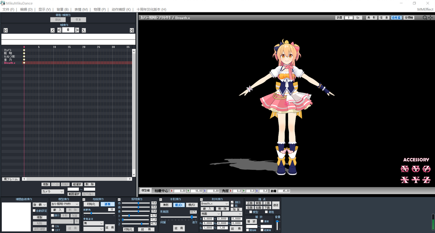Toggle the accessory 影 shadow checkbox
This screenshot has height=233, width=435.
click(x=232, y=206)
